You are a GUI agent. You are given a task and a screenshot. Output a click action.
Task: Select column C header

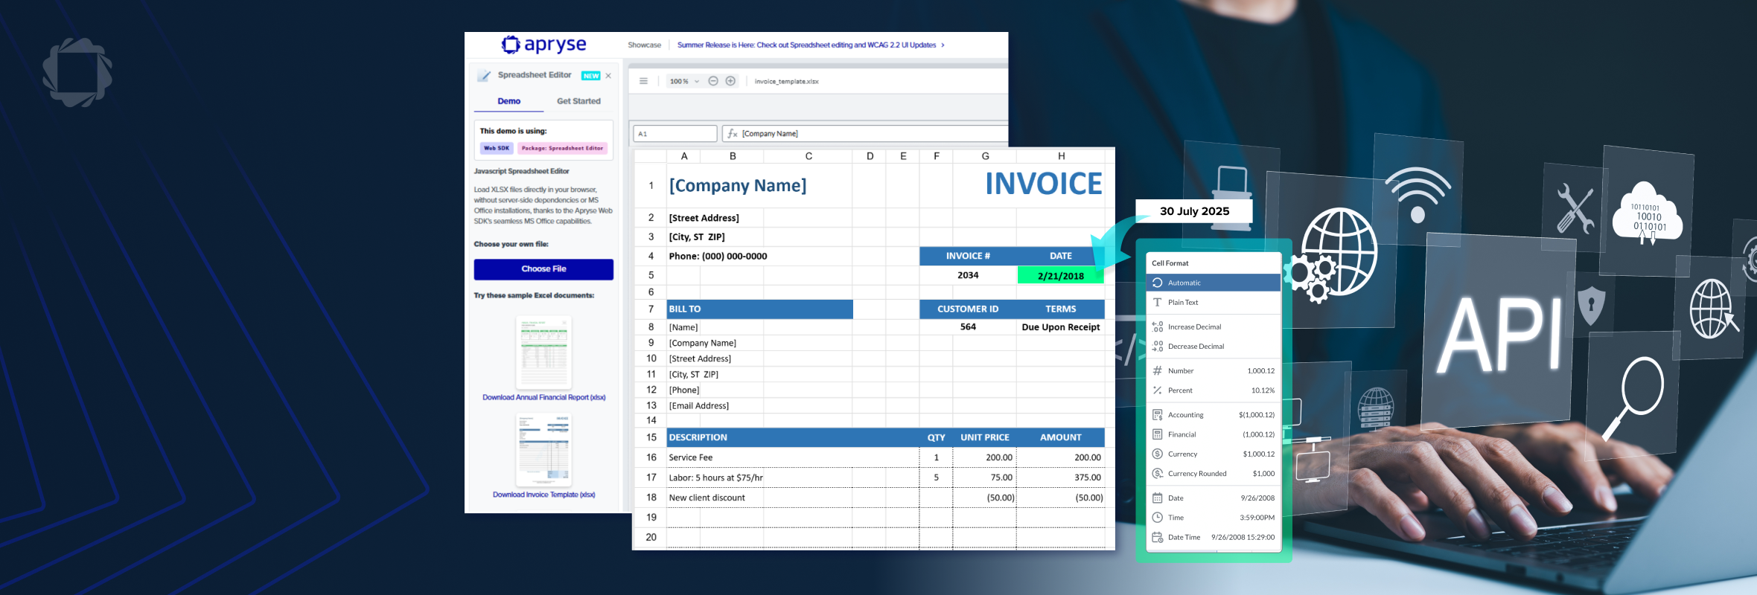[x=809, y=156]
